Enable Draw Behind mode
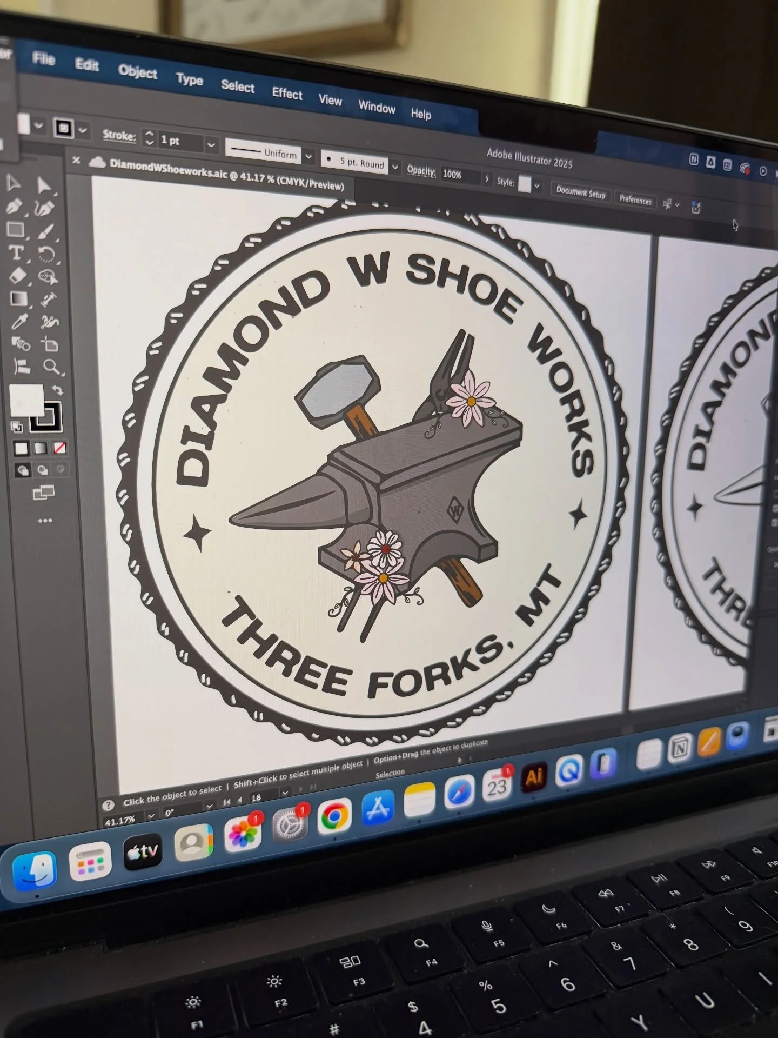 [42, 470]
